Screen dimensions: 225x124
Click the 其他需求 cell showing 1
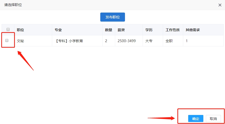click(x=186, y=41)
